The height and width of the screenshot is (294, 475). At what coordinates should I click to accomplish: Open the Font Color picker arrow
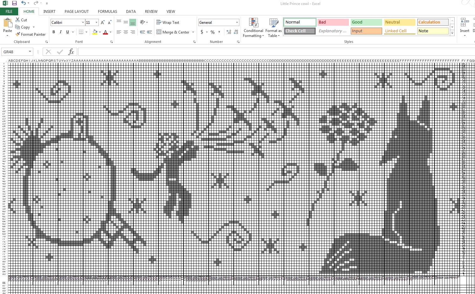(x=110, y=32)
